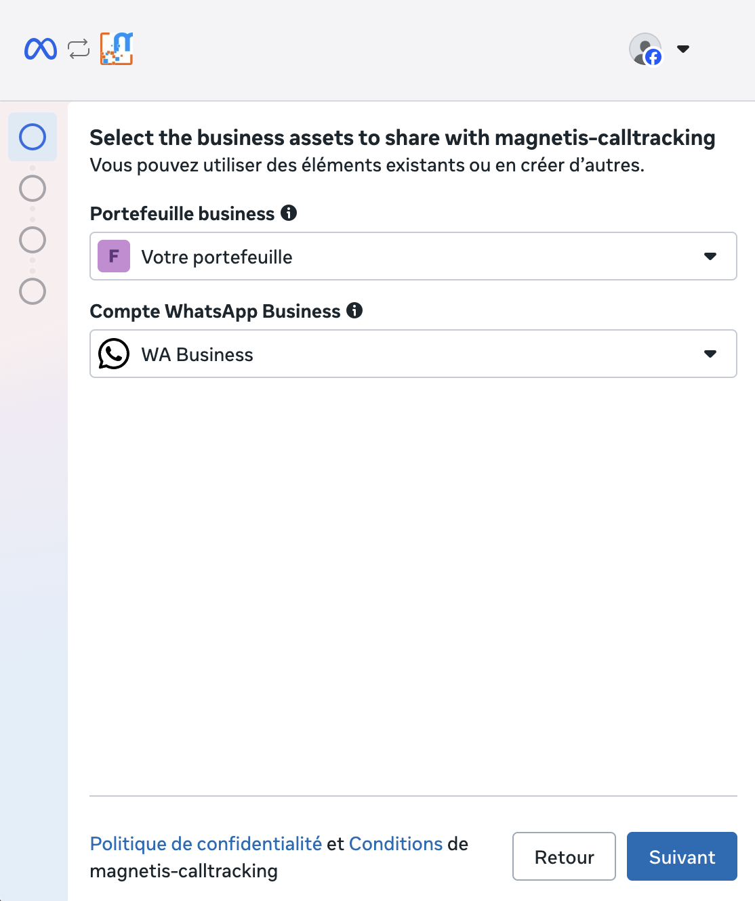Expand the Votre portefeuille dropdown arrow
The height and width of the screenshot is (901, 755).
710,256
